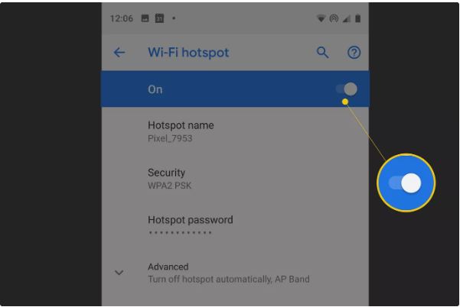460x307 pixels.
Task: Tap the clock showing 12:06
Action: pos(122,18)
